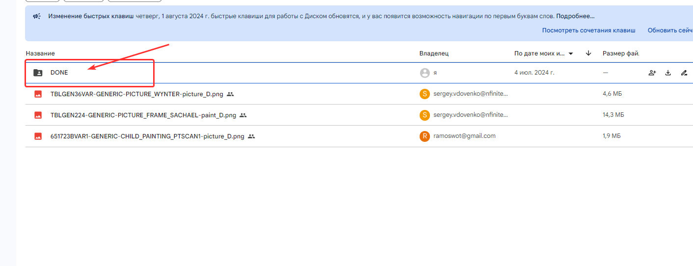Click the ramoswot@gmail.com owner email
This screenshot has height=266, width=693.
click(464, 136)
